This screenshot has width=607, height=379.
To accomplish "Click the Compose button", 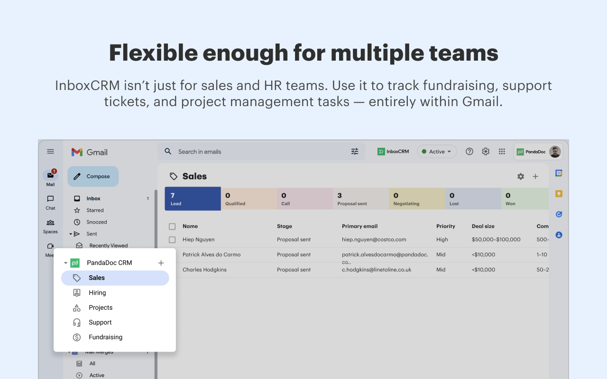I will click(93, 176).
